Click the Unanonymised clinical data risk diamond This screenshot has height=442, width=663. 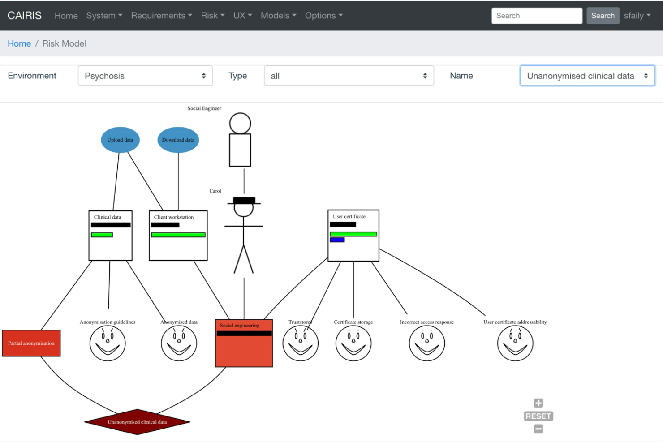tap(137, 421)
